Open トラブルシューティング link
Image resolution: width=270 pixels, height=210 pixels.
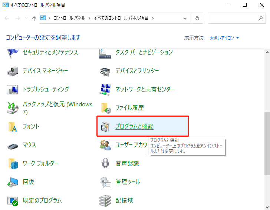point(46,89)
